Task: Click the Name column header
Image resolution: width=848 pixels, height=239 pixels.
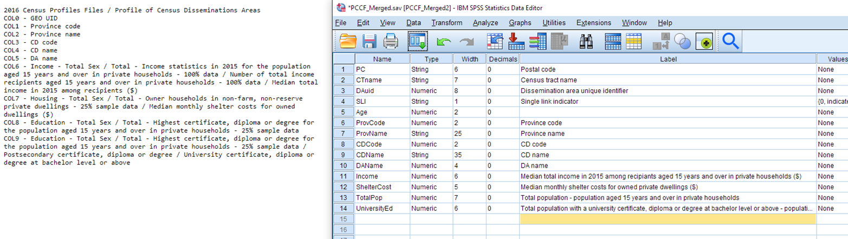Action: pyautogui.click(x=382, y=59)
